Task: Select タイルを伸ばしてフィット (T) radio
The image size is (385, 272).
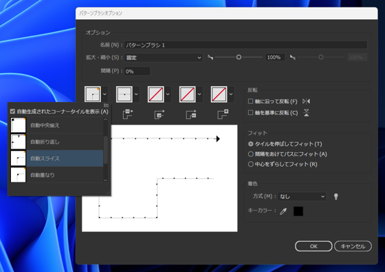Action: pyautogui.click(x=250, y=144)
